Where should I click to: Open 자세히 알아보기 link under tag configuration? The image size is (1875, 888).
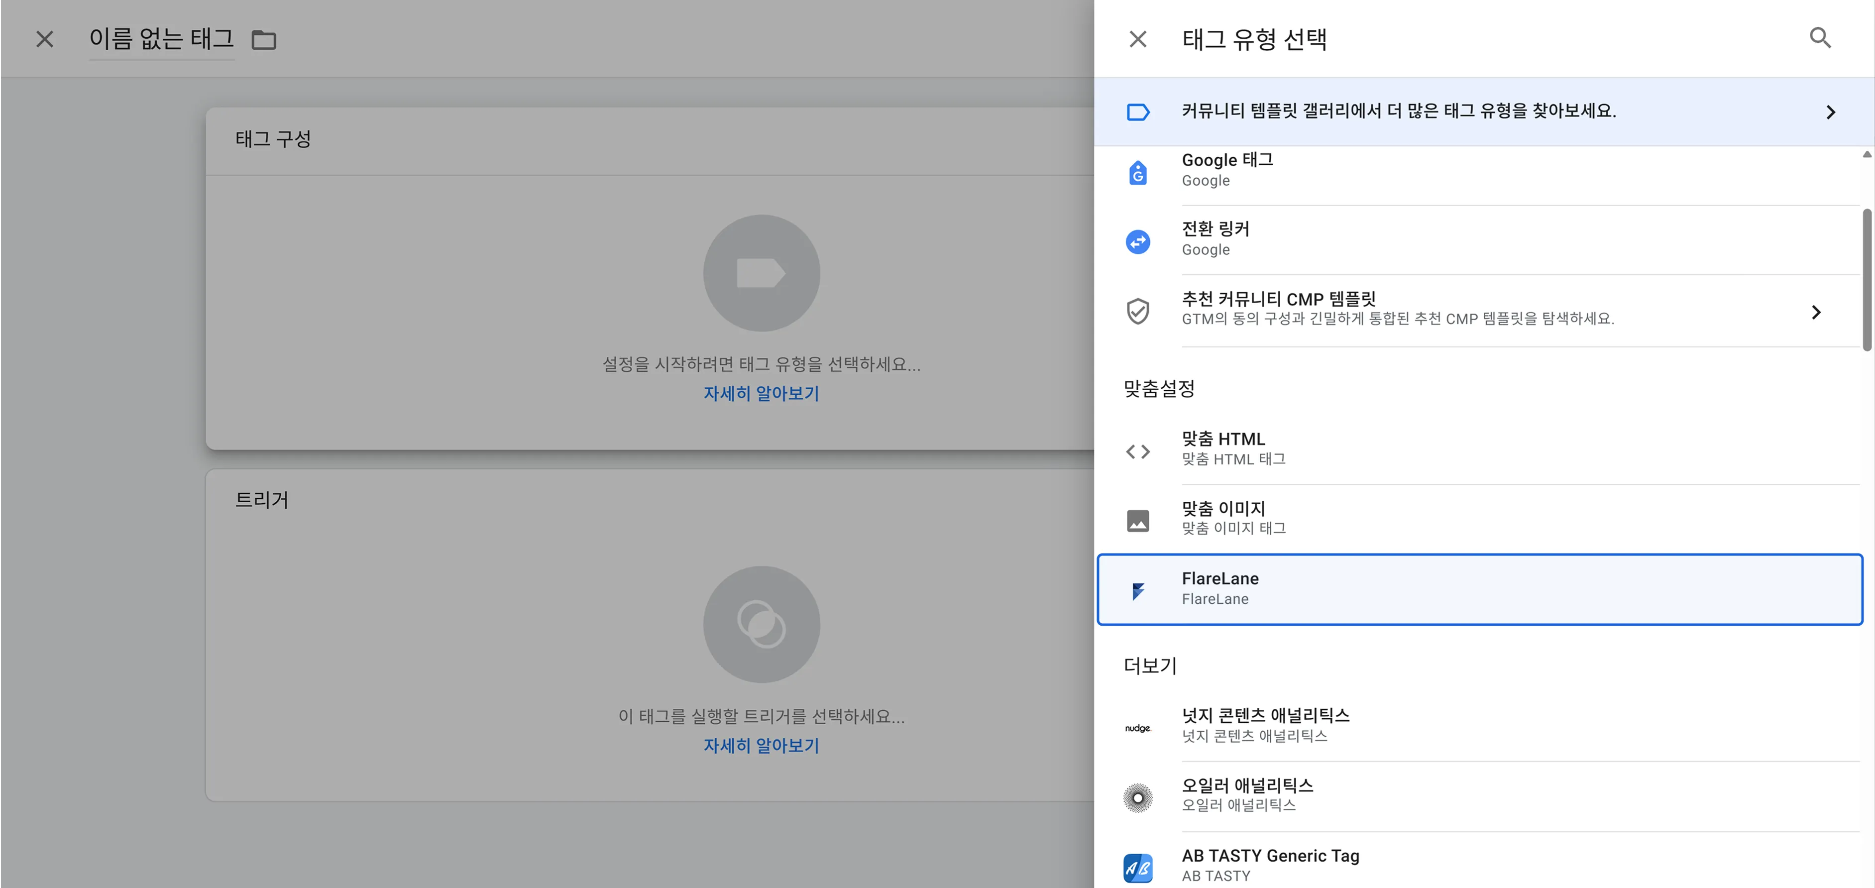click(x=762, y=394)
